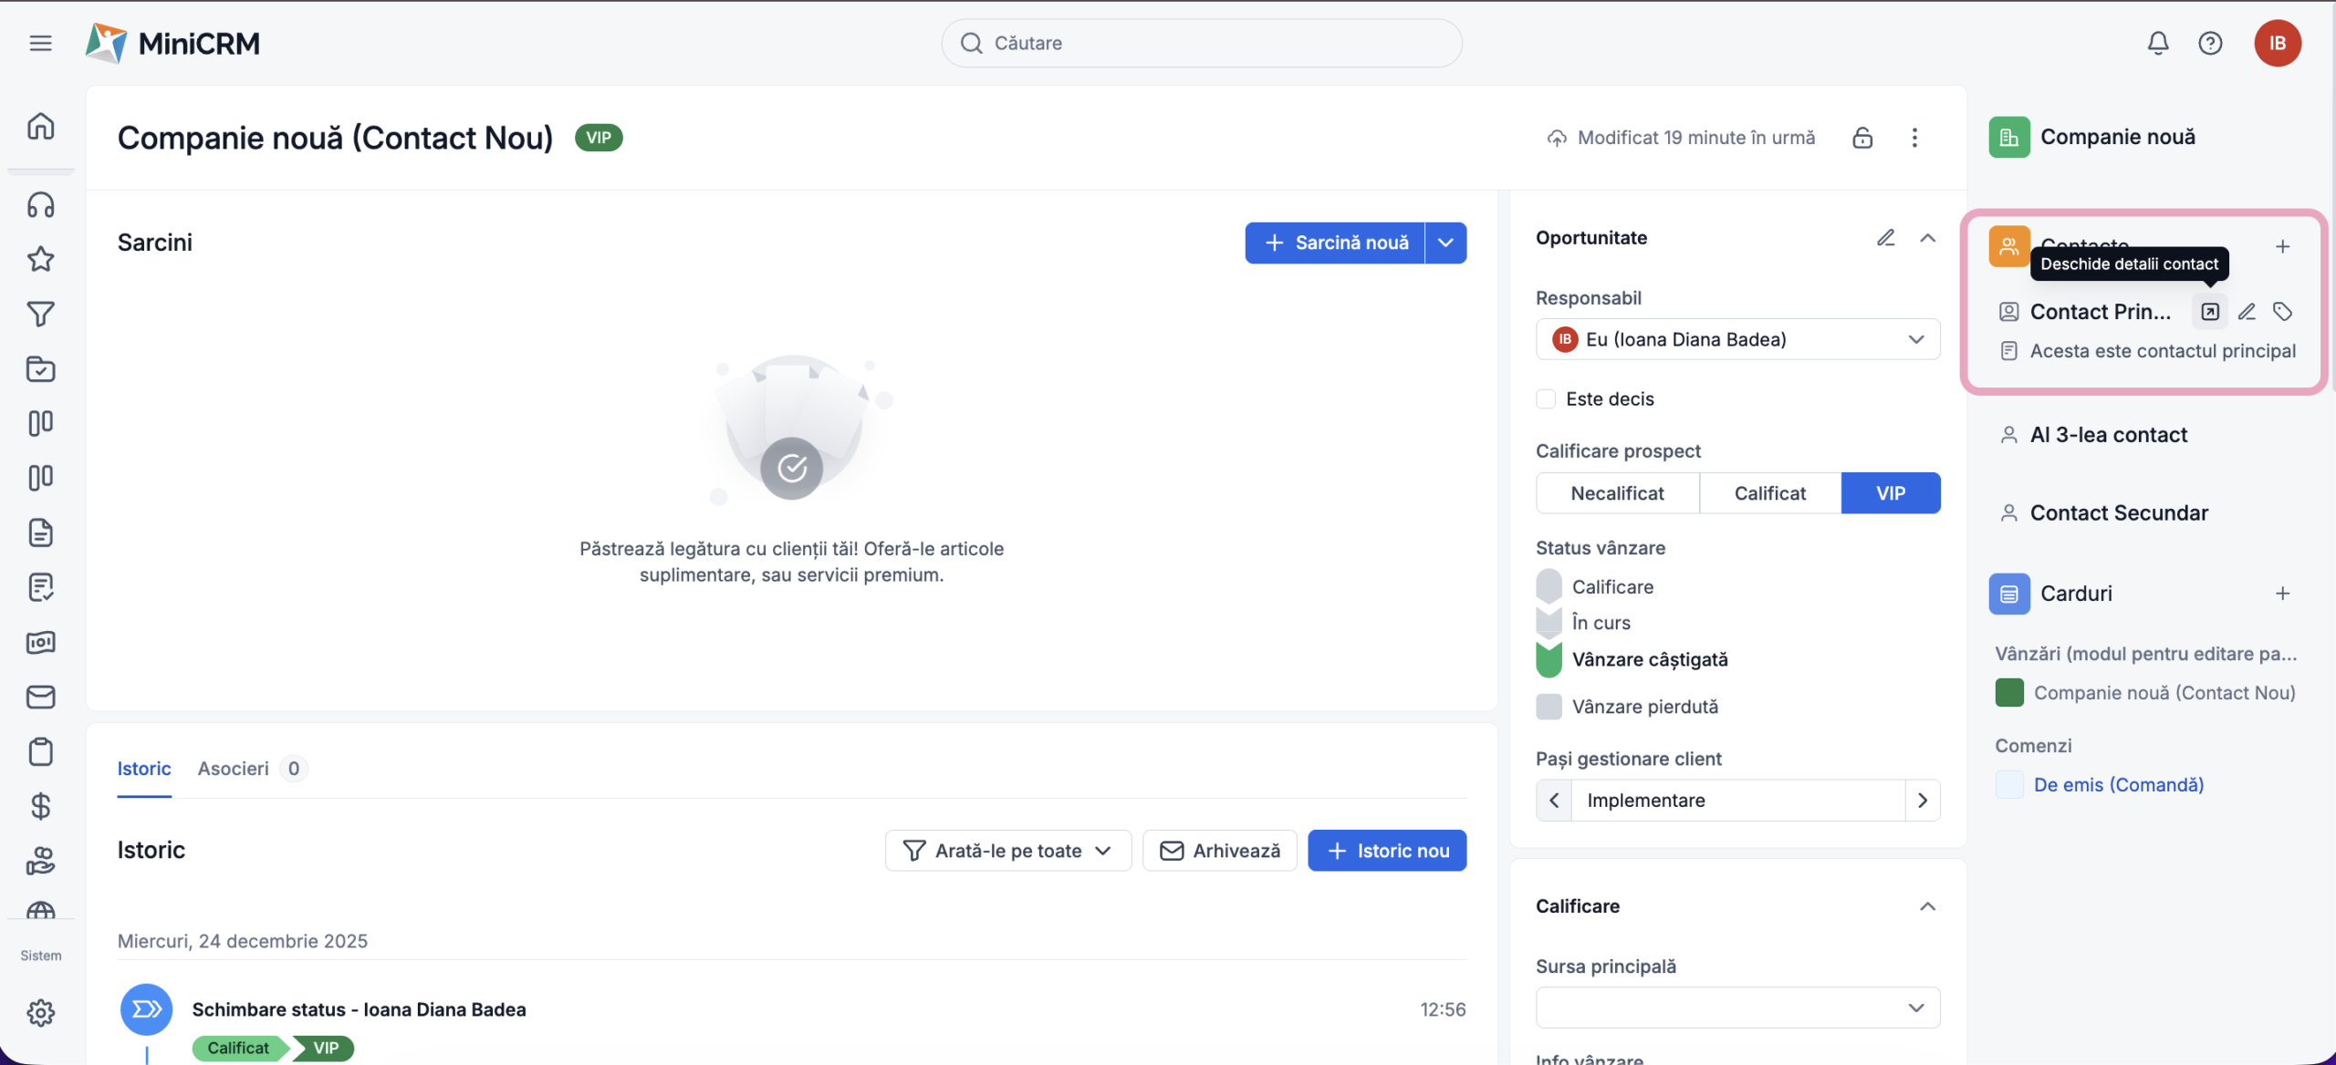2336x1065 pixels.
Task: Open settings gear in sidebar
Action: [x=40, y=1012]
